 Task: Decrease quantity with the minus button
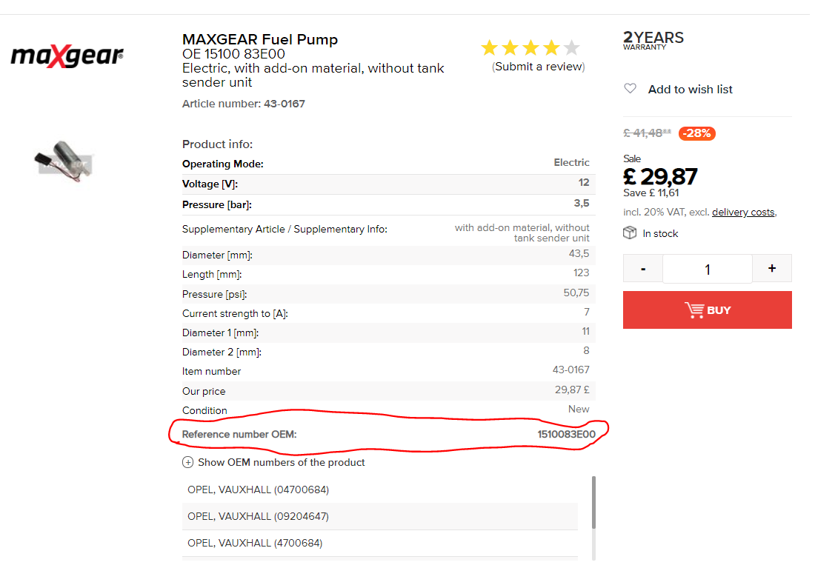click(x=642, y=268)
